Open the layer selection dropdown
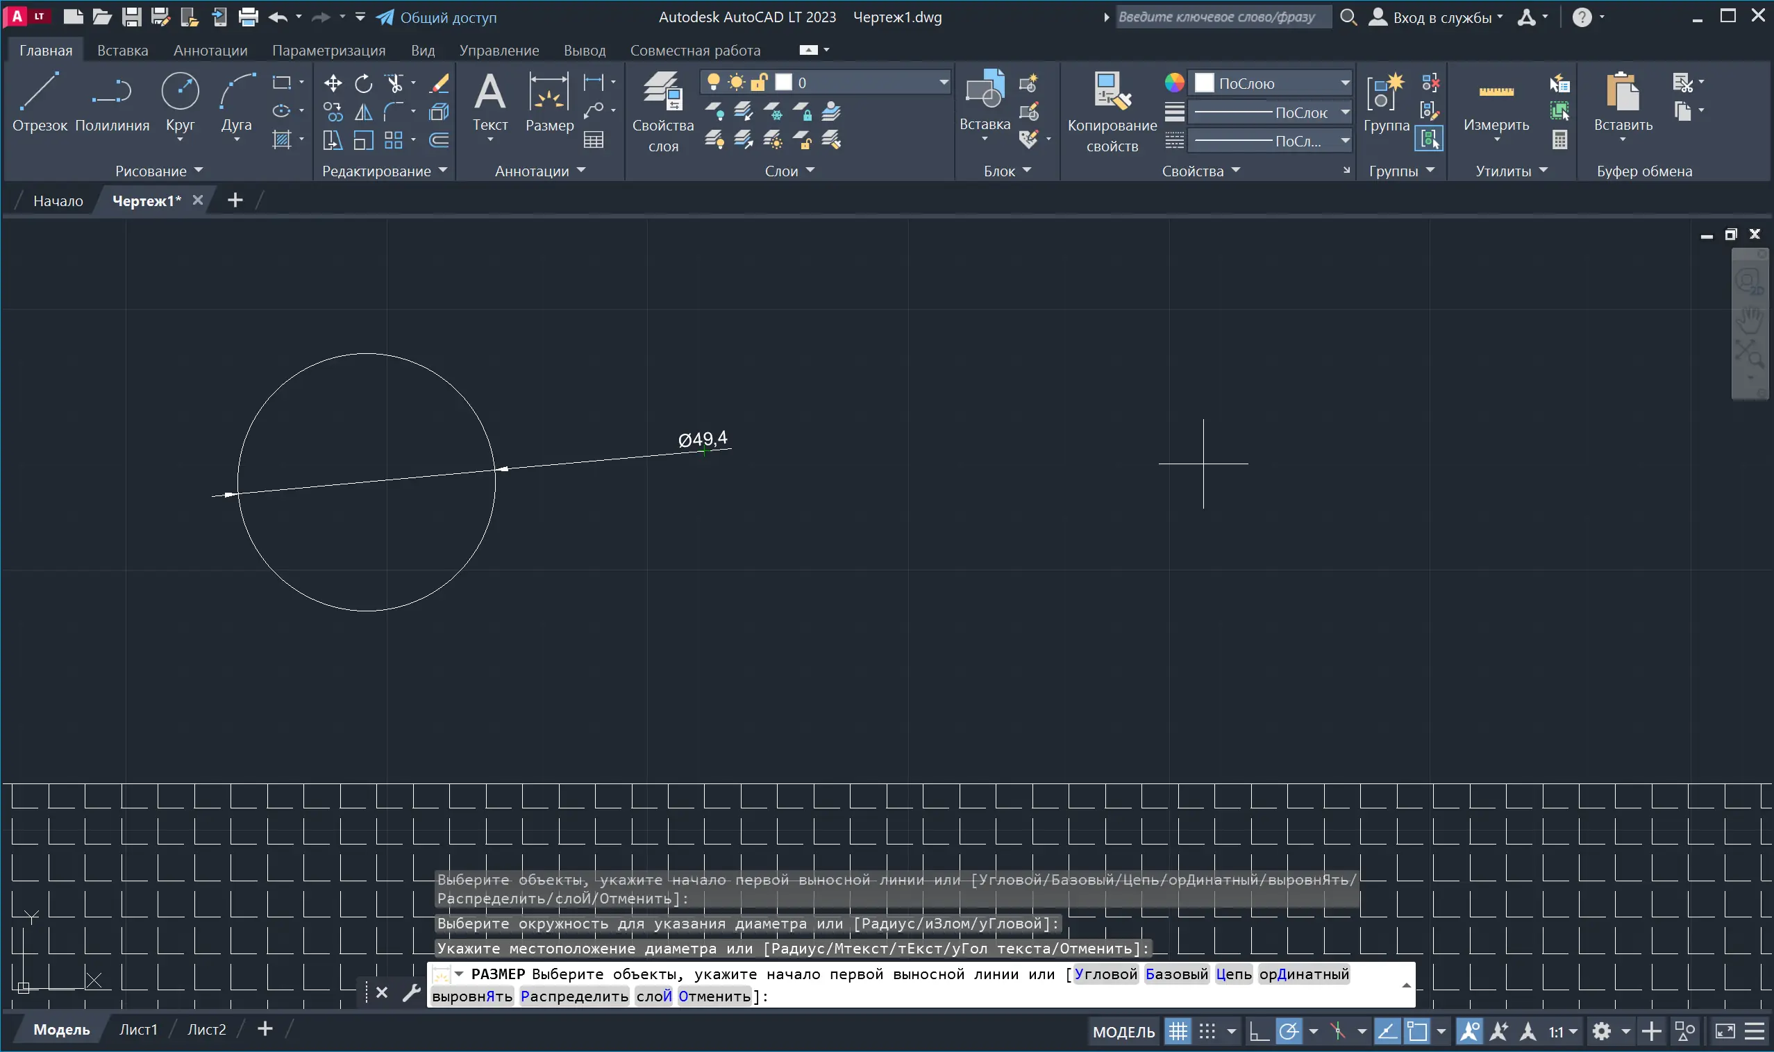 pyautogui.click(x=944, y=83)
